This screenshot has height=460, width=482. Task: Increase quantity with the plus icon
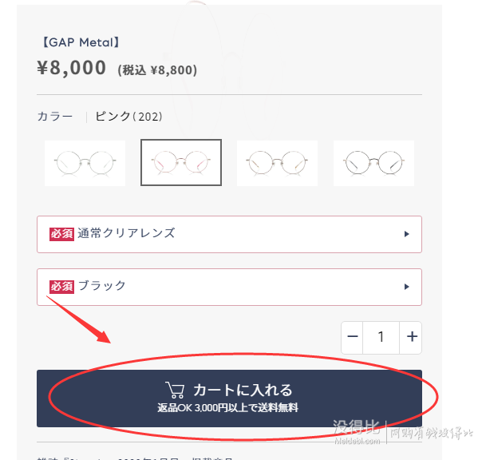tap(412, 337)
